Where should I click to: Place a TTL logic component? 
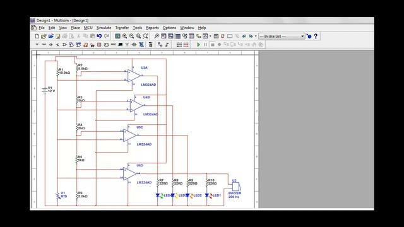[x=71, y=45]
